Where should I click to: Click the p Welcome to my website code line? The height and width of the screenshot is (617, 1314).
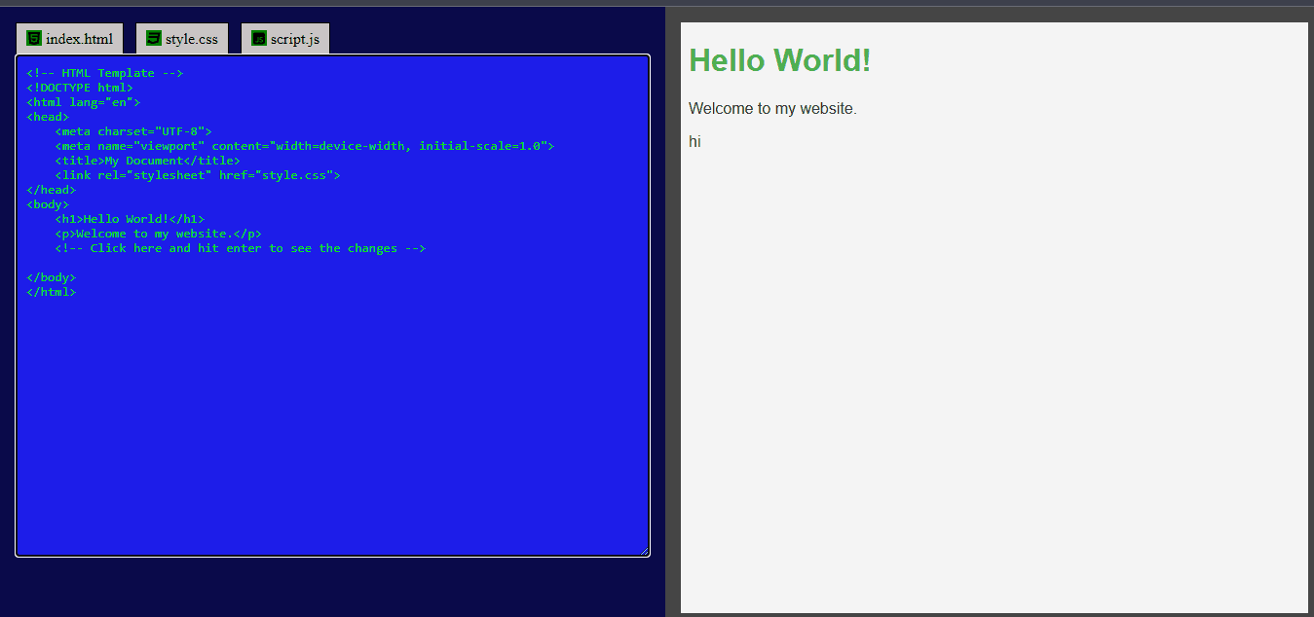pyautogui.click(x=158, y=234)
